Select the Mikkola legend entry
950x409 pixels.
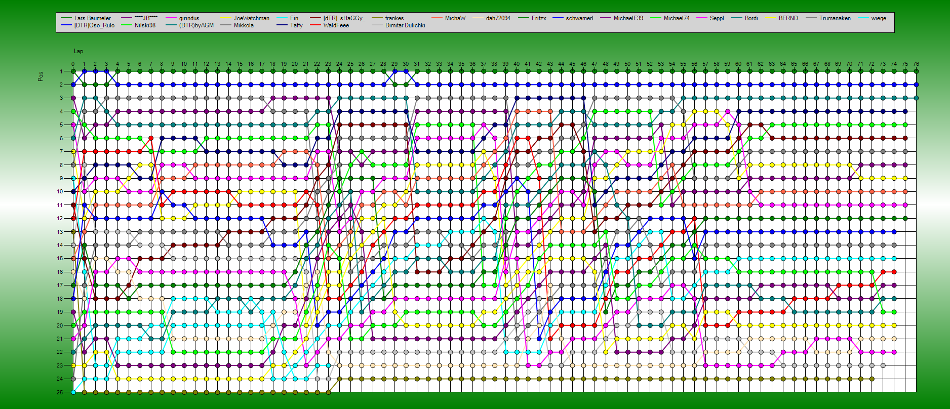coord(244,25)
